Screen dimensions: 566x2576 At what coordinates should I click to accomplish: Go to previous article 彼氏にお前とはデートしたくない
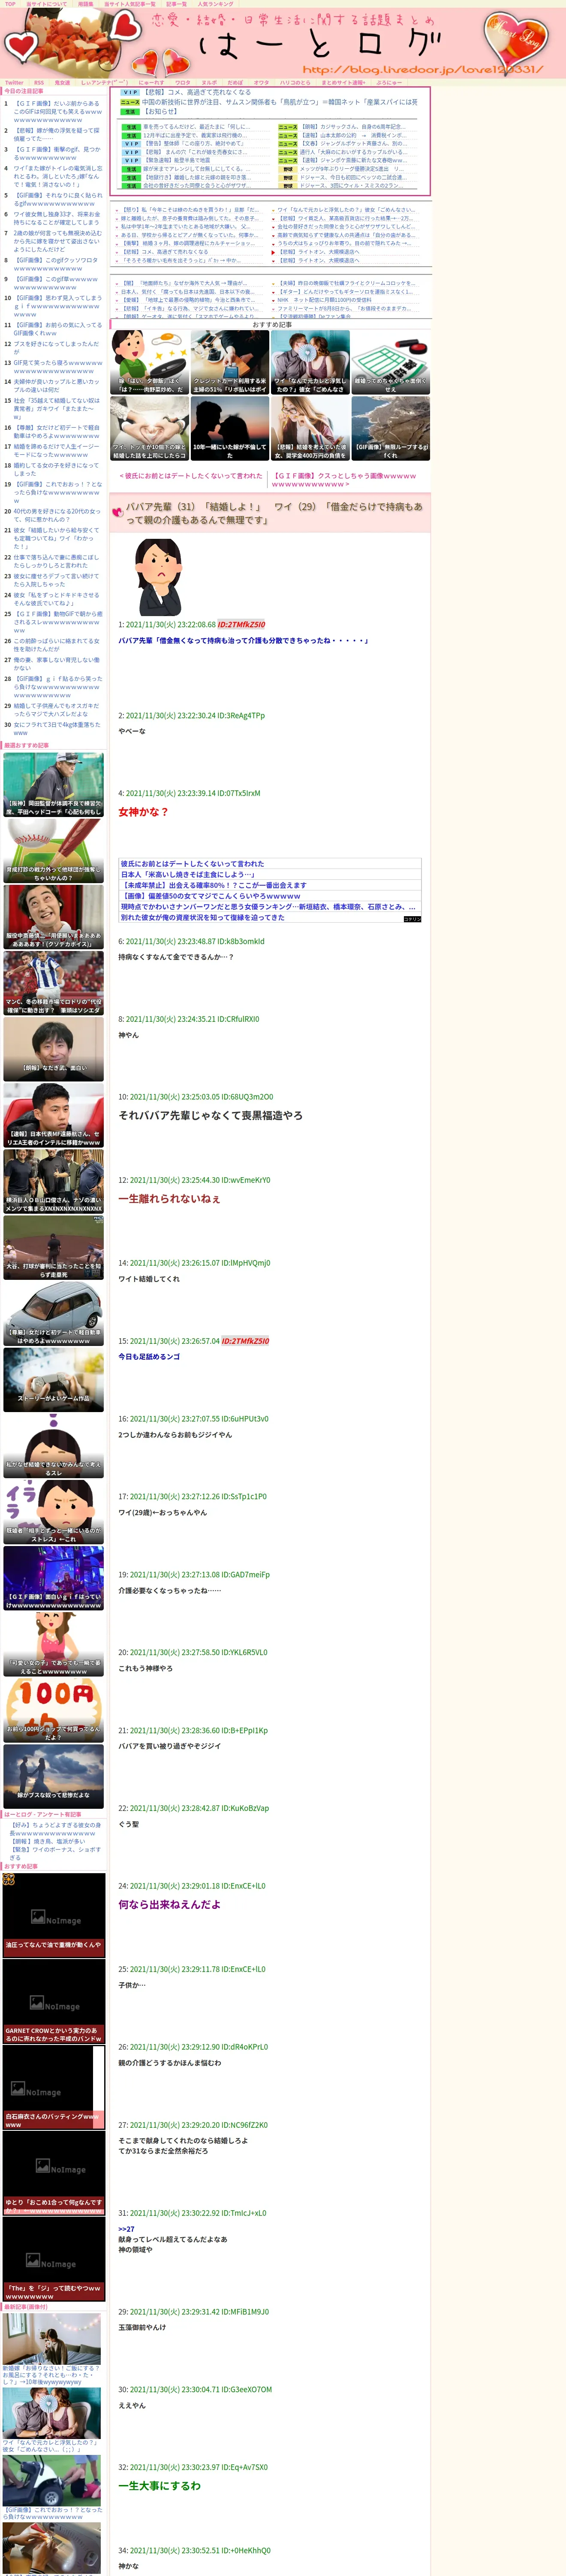coord(191,476)
